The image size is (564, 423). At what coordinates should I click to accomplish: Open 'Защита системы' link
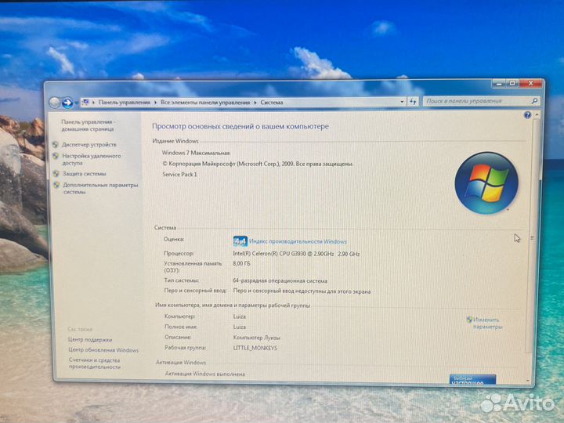(x=84, y=174)
